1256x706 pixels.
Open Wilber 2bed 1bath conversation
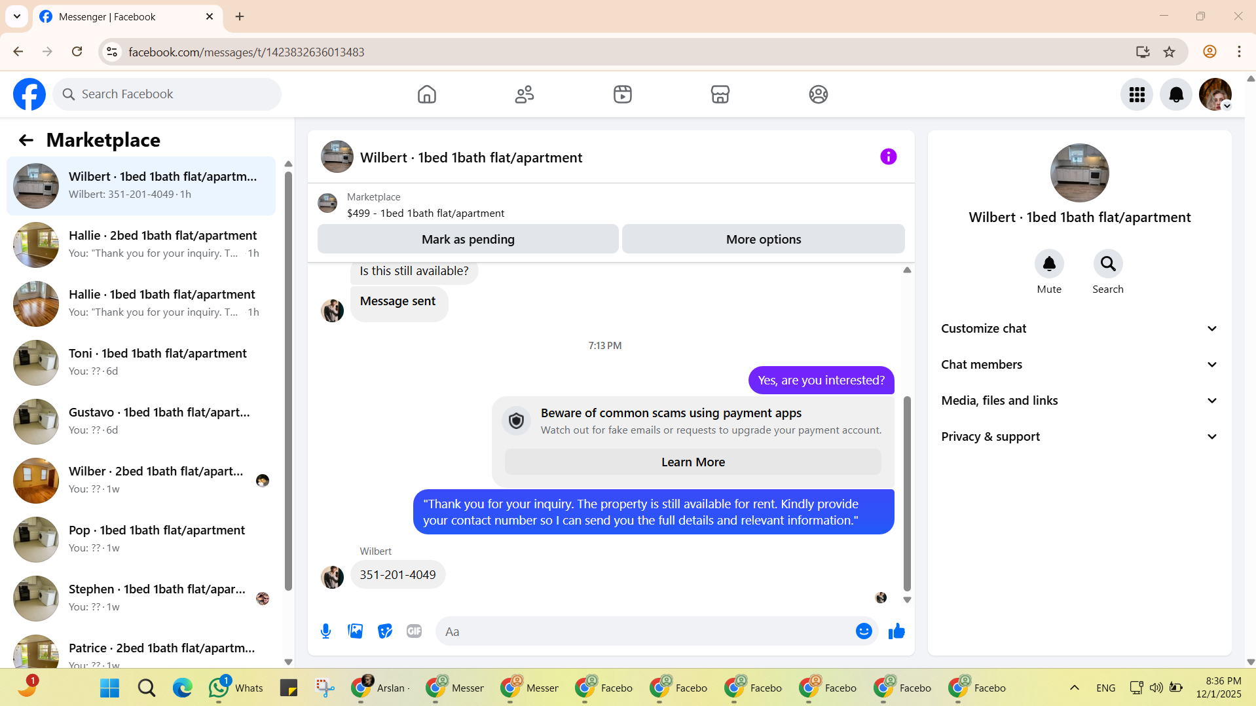tap(141, 481)
